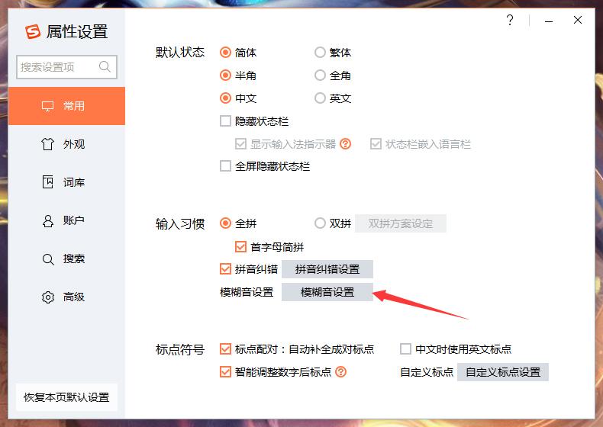Go to the 账户 tab
This screenshot has width=603, height=427.
pyautogui.click(x=66, y=220)
